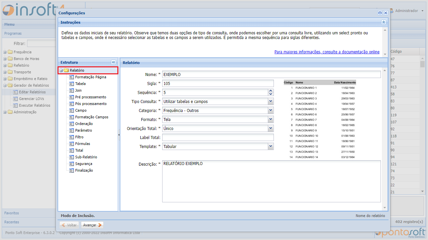Open the Formato combo box
The image size is (428, 240).
pos(271,119)
